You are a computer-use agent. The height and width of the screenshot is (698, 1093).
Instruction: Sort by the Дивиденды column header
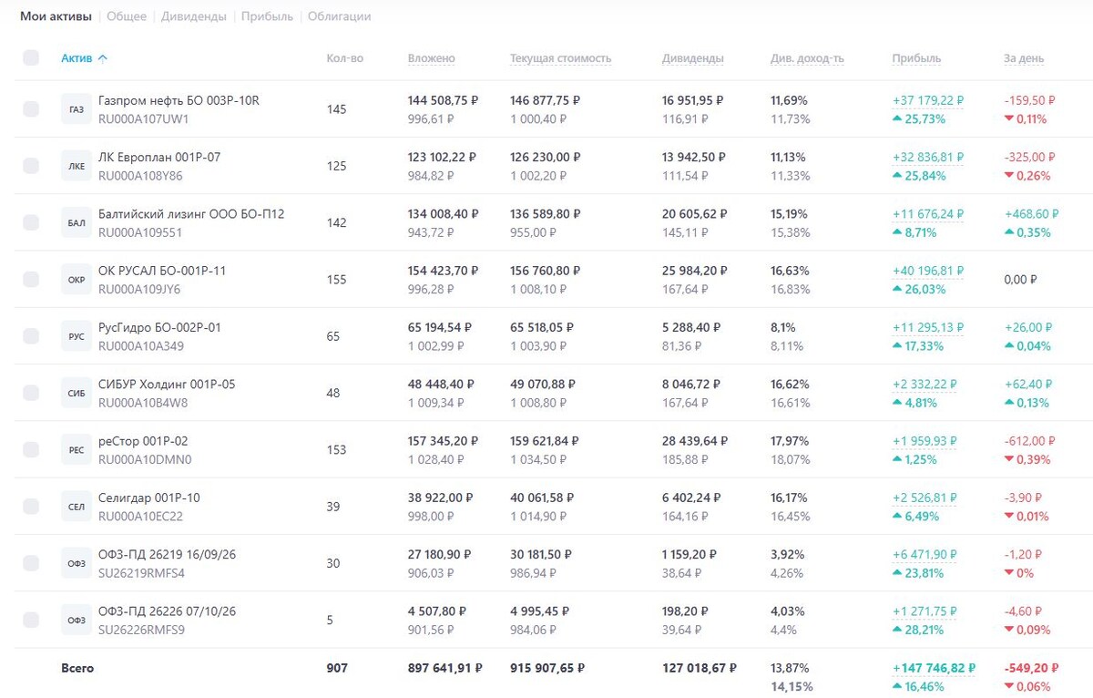[x=692, y=58]
